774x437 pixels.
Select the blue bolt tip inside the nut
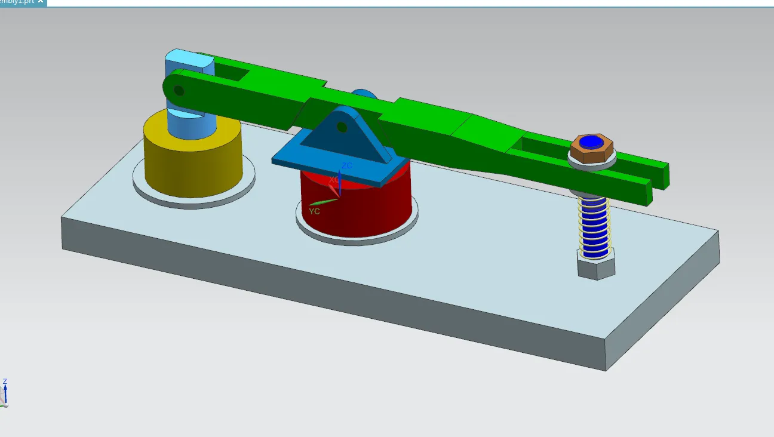coord(592,142)
